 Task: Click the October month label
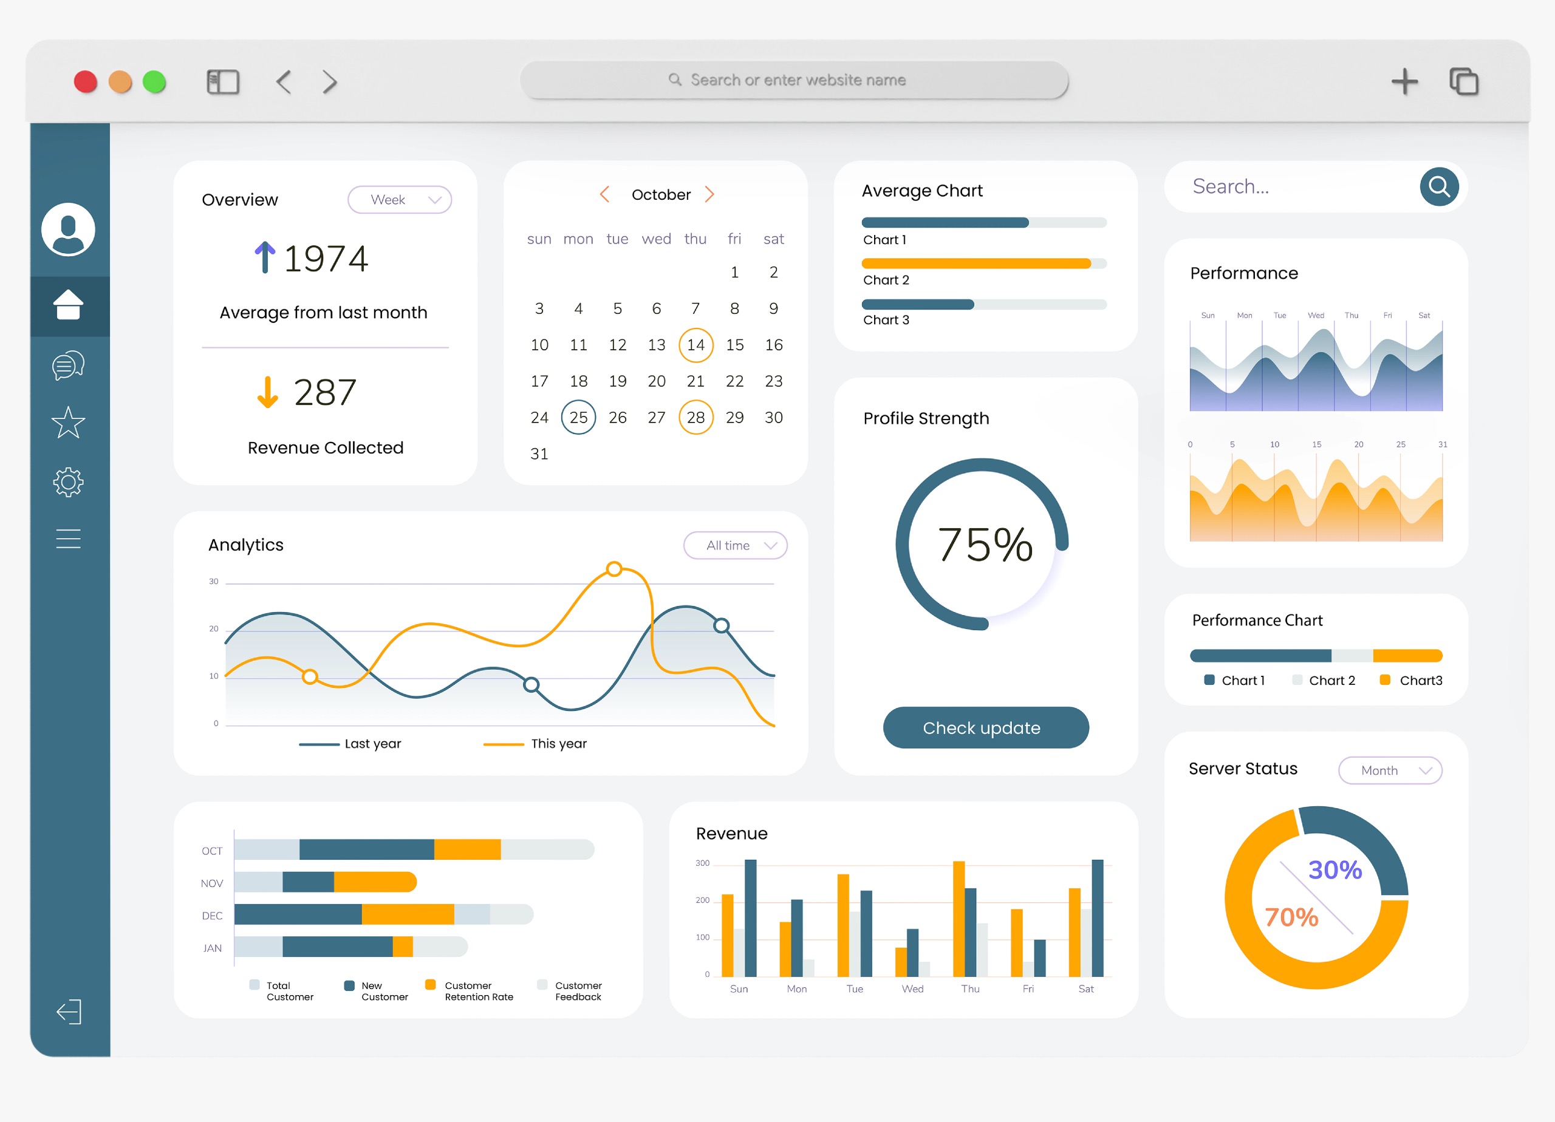pyautogui.click(x=661, y=195)
